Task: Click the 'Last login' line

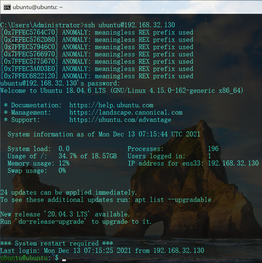Action: tap(102, 251)
